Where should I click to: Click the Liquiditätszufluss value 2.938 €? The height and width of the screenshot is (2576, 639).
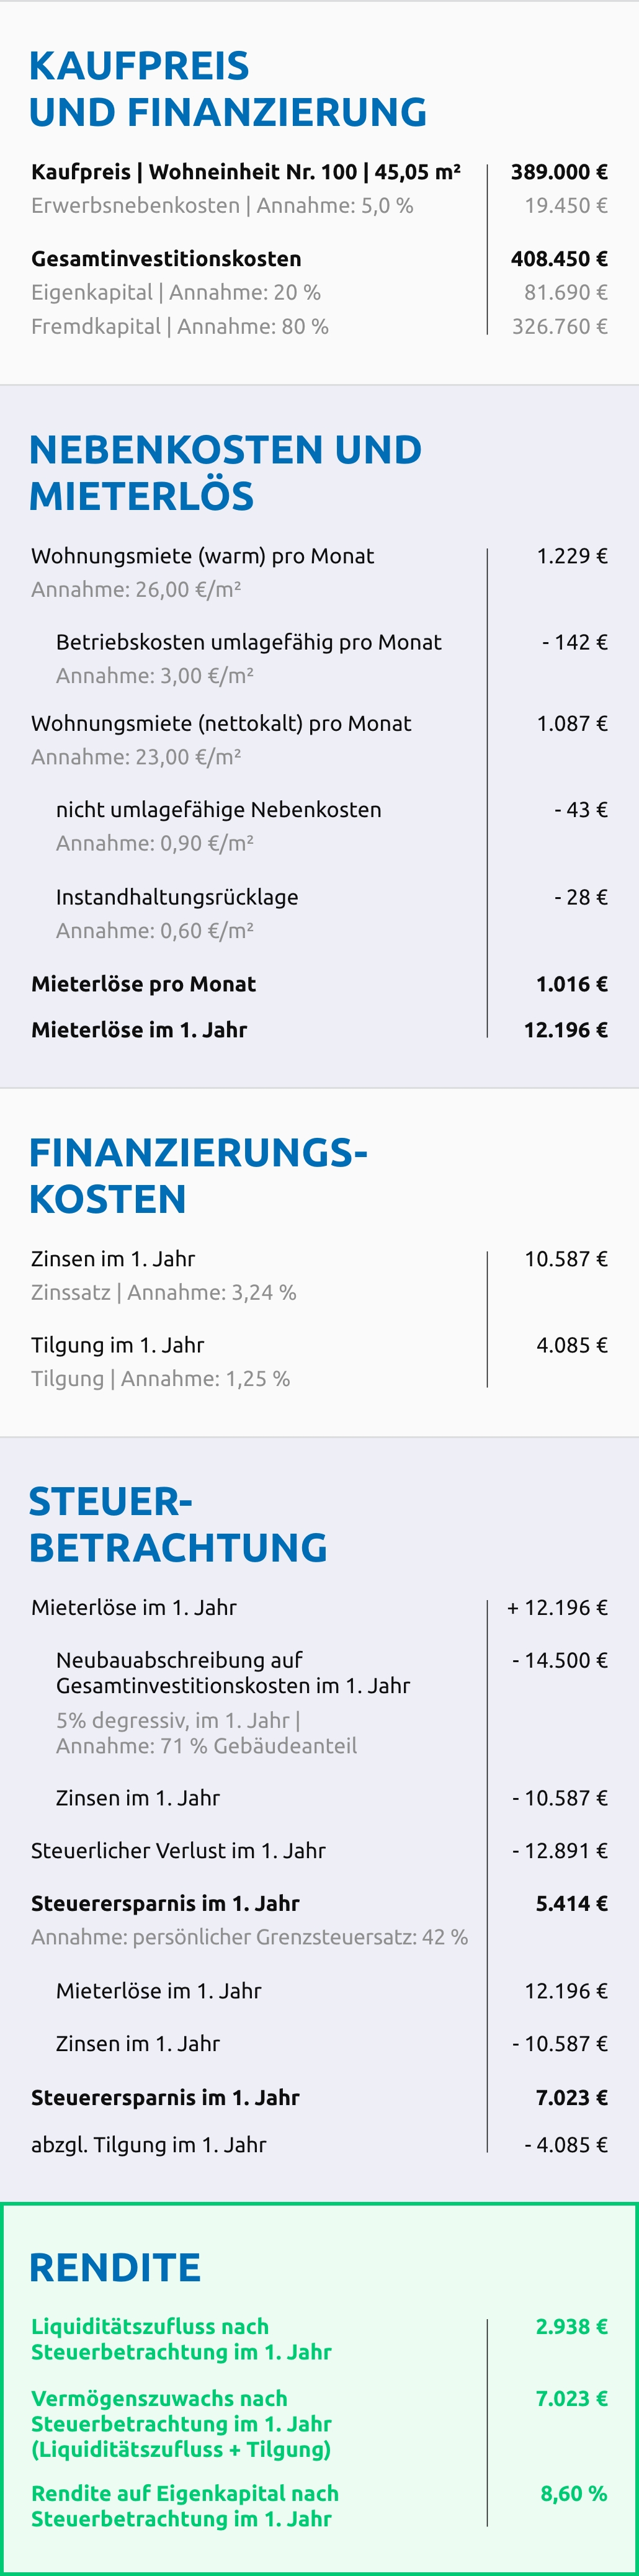click(x=571, y=2327)
